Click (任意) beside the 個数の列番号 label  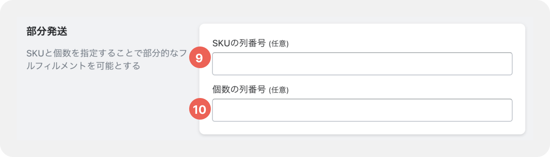click(279, 90)
